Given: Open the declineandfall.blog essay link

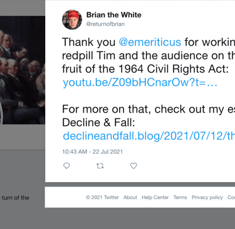Looking at the screenshot, I should 149,136.
